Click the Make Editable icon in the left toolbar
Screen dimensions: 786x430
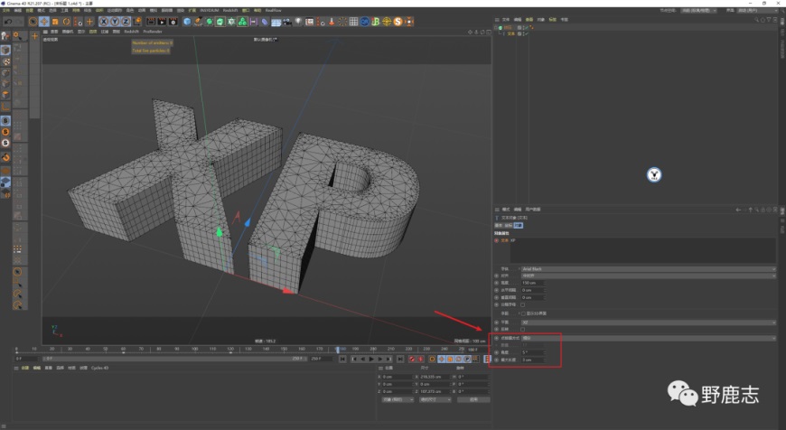pyautogui.click(x=5, y=36)
